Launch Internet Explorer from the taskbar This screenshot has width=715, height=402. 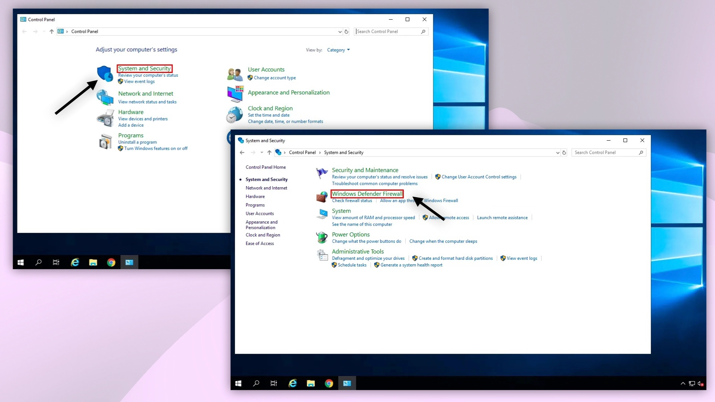point(293,383)
